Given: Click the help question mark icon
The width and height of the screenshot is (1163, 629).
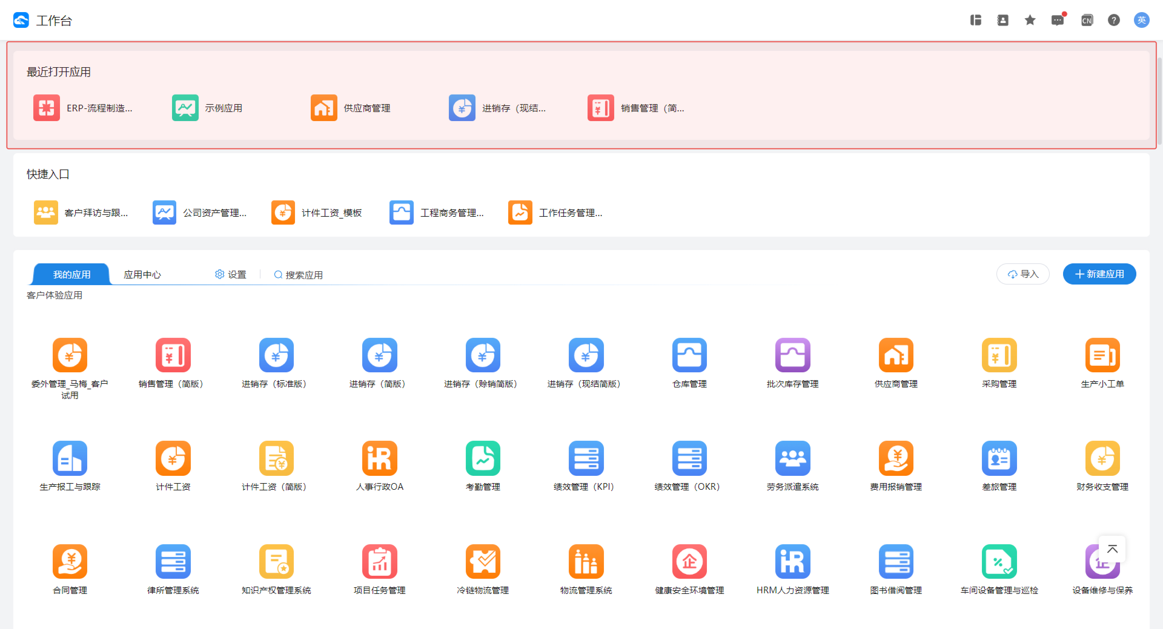Looking at the screenshot, I should pos(1113,20).
